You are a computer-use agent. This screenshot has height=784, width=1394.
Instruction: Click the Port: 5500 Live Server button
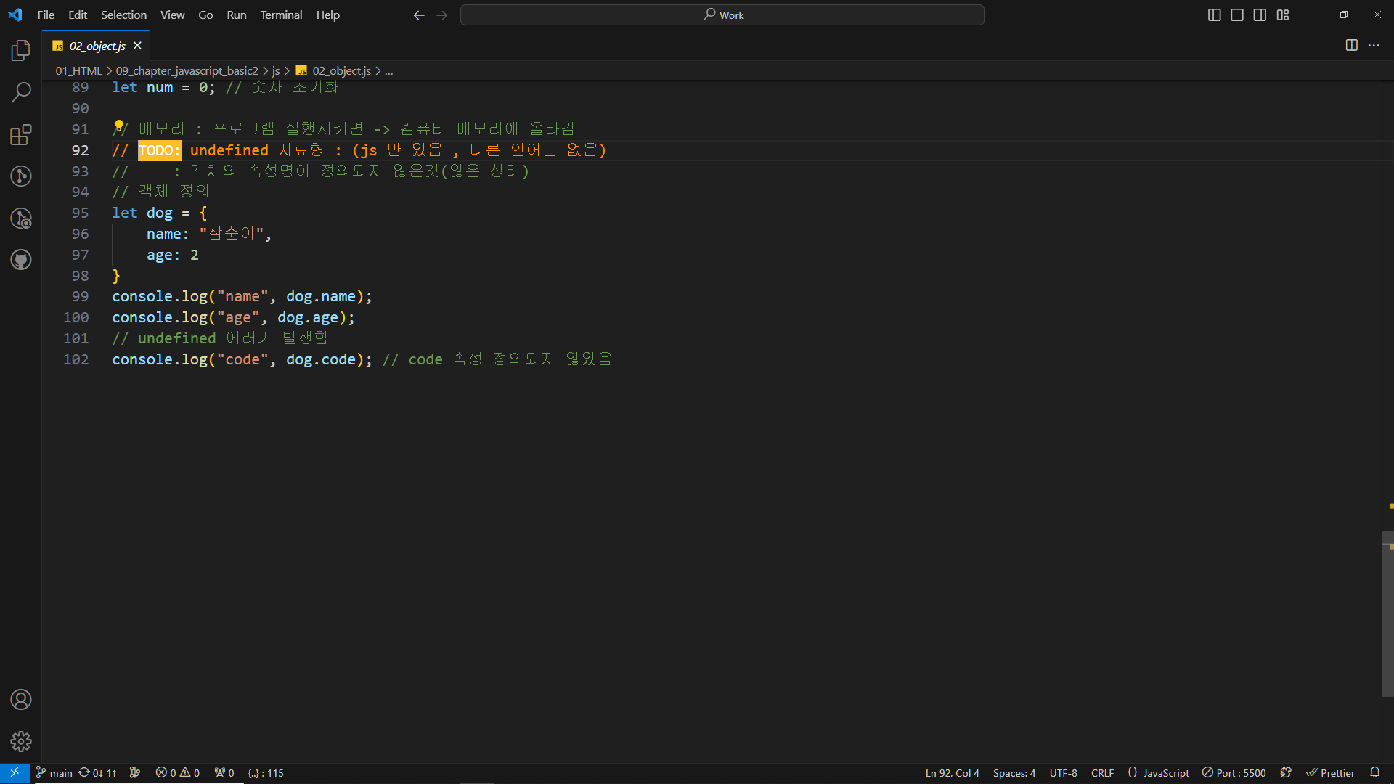[1234, 773]
